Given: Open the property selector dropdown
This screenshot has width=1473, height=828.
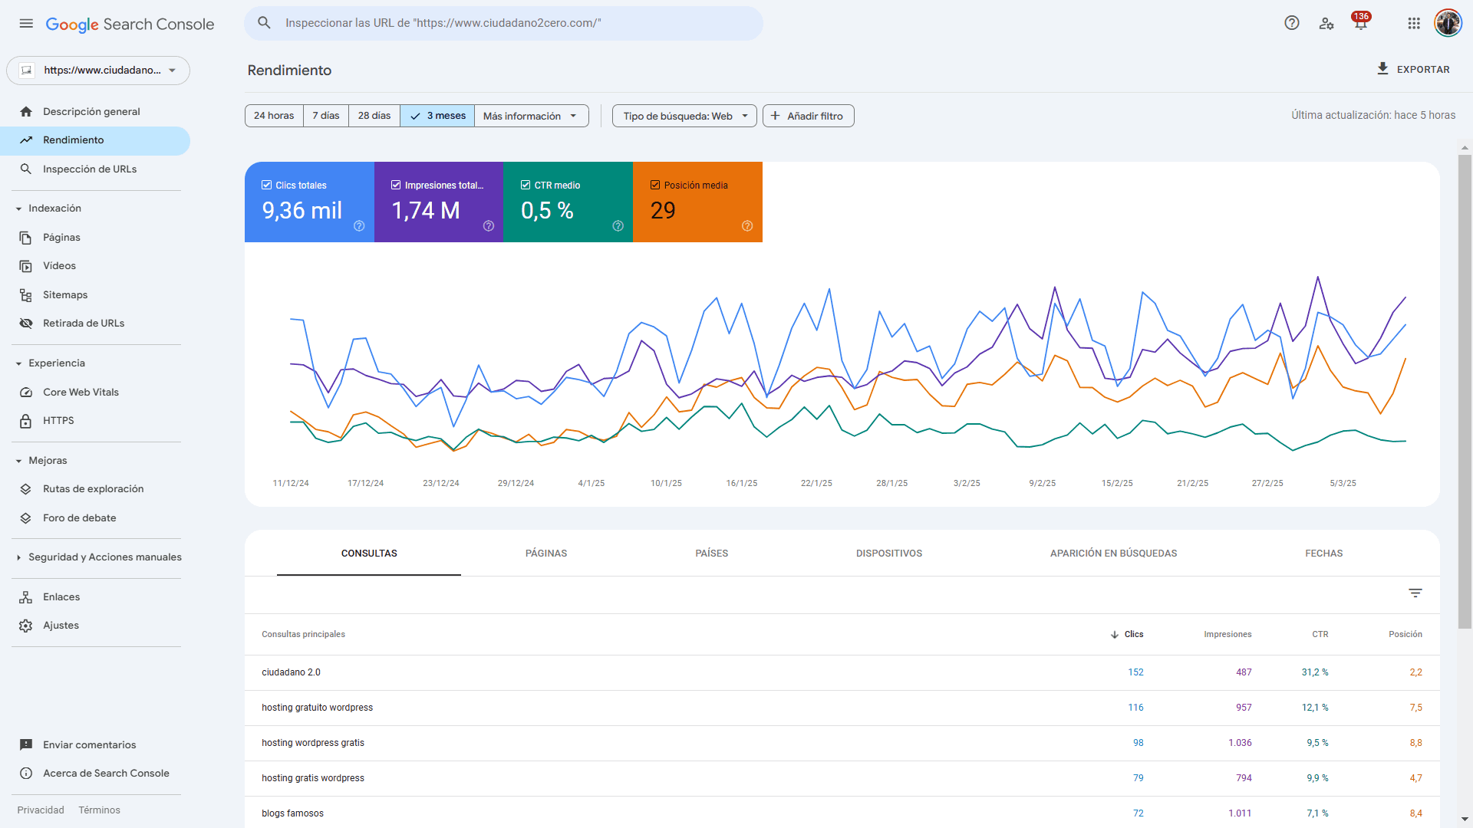Looking at the screenshot, I should point(98,71).
